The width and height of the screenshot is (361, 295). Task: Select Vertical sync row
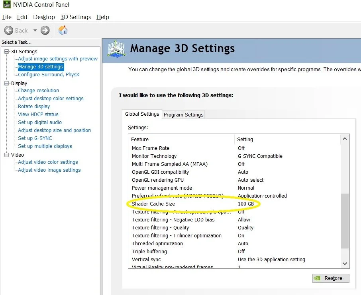tap(234, 260)
